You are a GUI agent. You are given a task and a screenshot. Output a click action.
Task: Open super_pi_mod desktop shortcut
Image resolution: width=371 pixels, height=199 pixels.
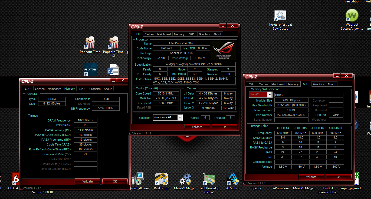click(x=352, y=188)
